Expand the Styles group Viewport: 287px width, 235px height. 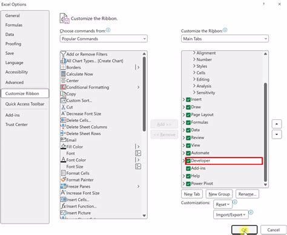(x=194, y=66)
